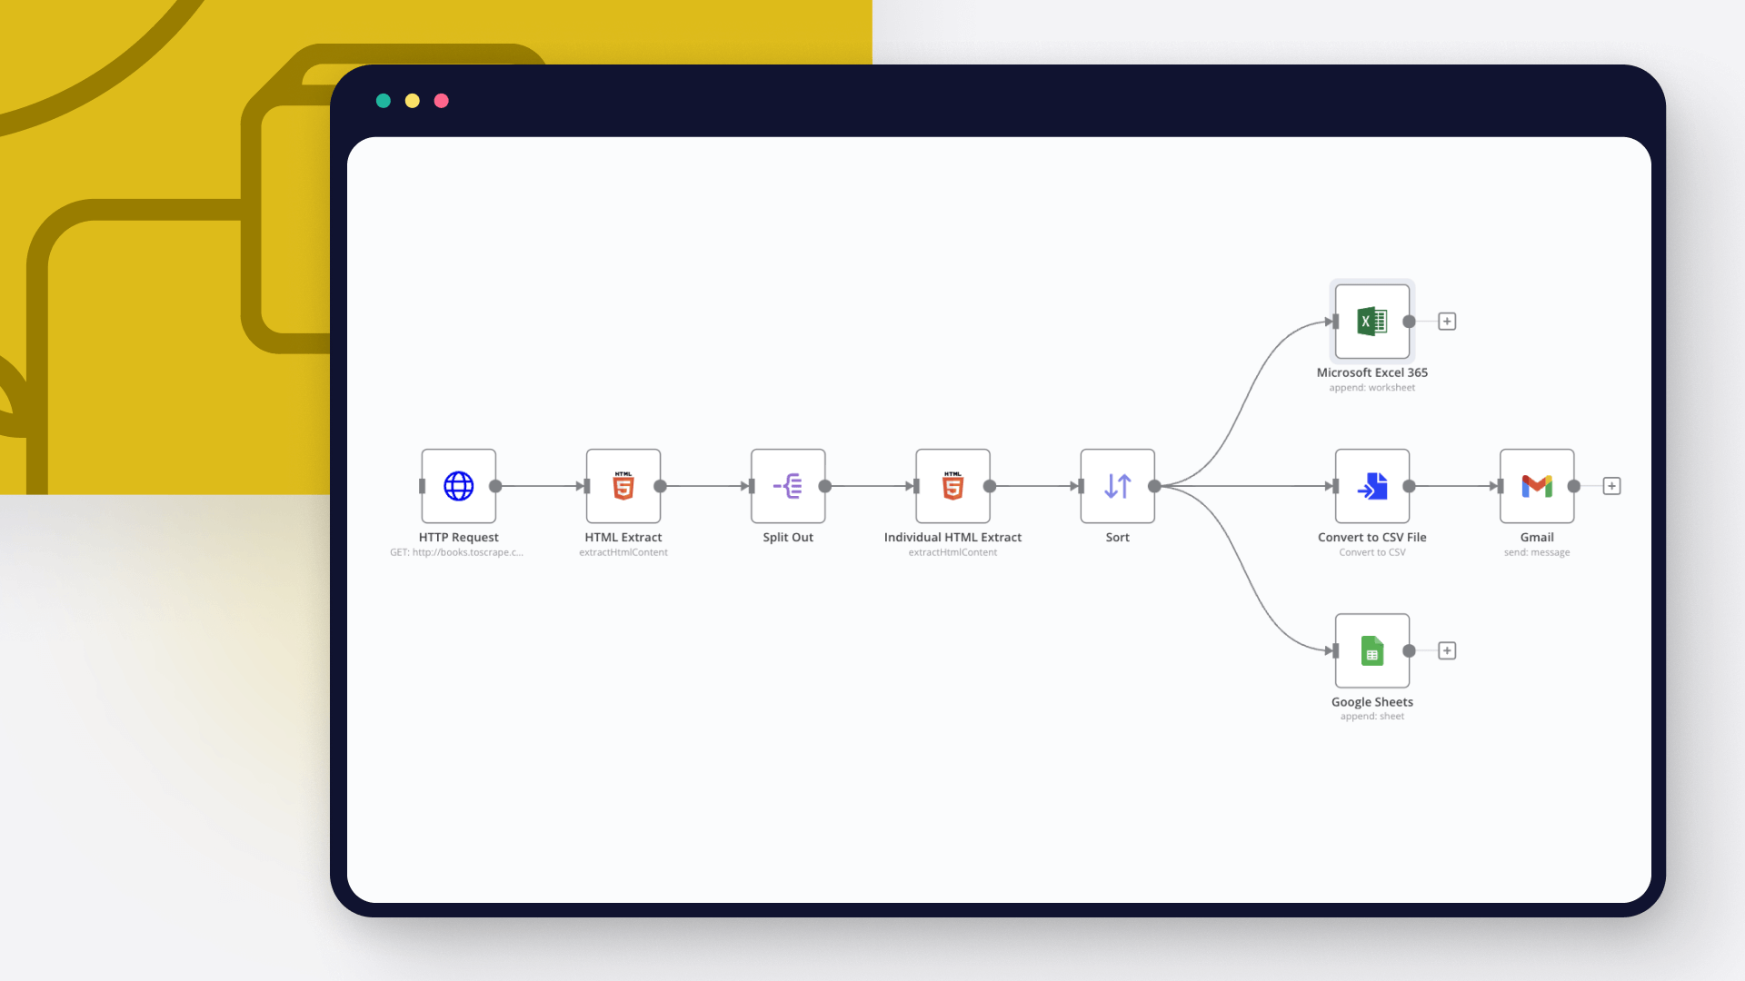This screenshot has height=981, width=1745.
Task: Select the HTTP Request node icon
Action: (x=458, y=486)
